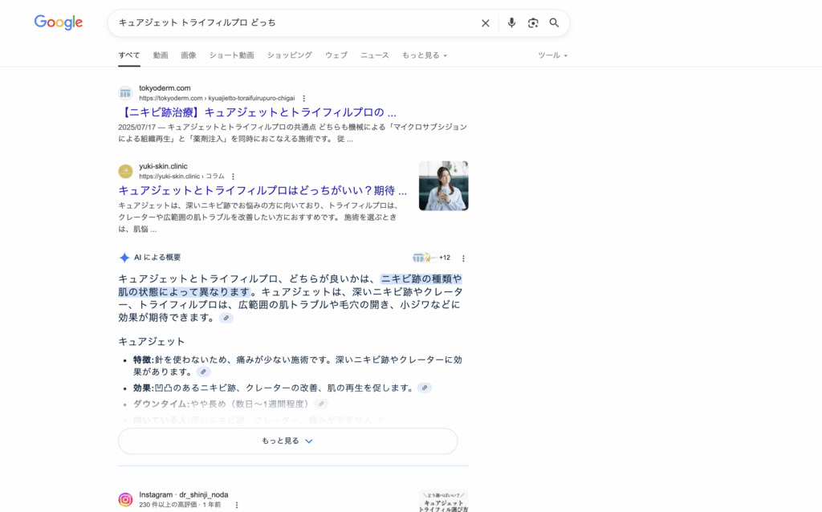Open Google Lens image search icon
Screen dimensions: 822x512
click(x=533, y=23)
